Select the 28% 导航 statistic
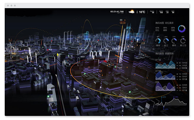 tap(173, 29)
